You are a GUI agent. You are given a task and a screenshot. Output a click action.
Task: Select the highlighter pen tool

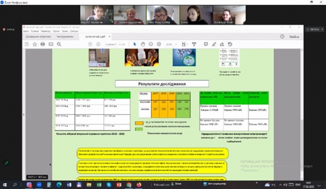214,44
